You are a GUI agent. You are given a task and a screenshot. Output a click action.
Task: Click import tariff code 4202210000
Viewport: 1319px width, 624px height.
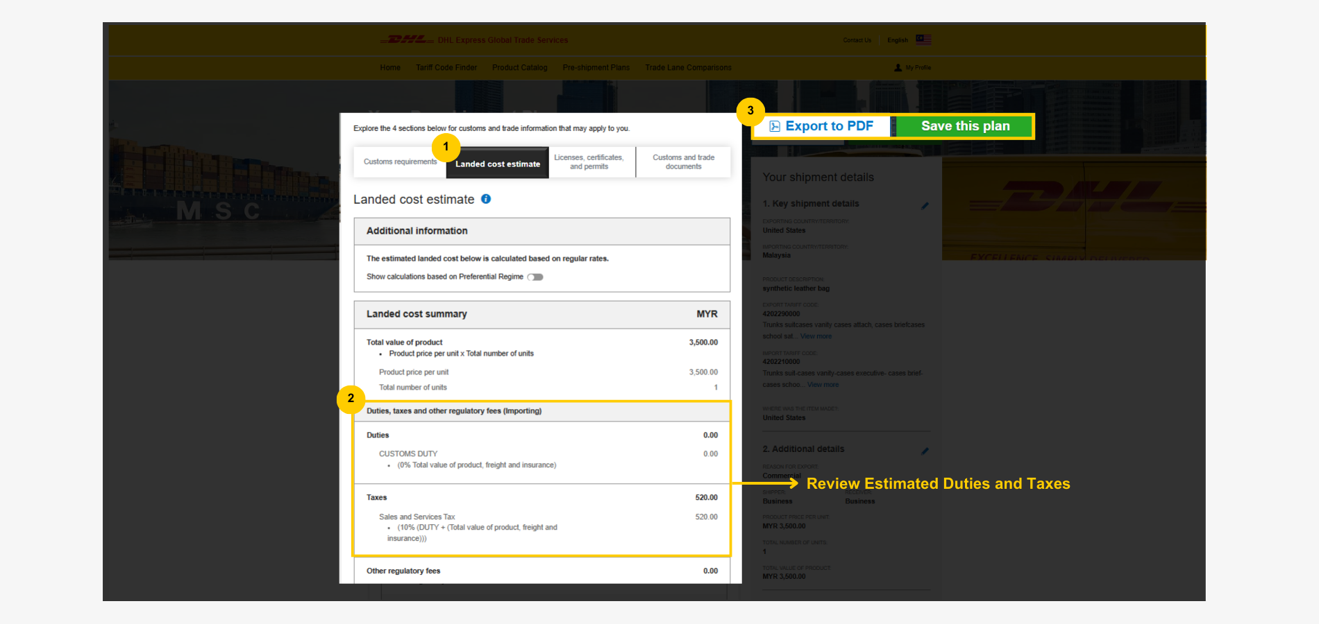point(781,362)
